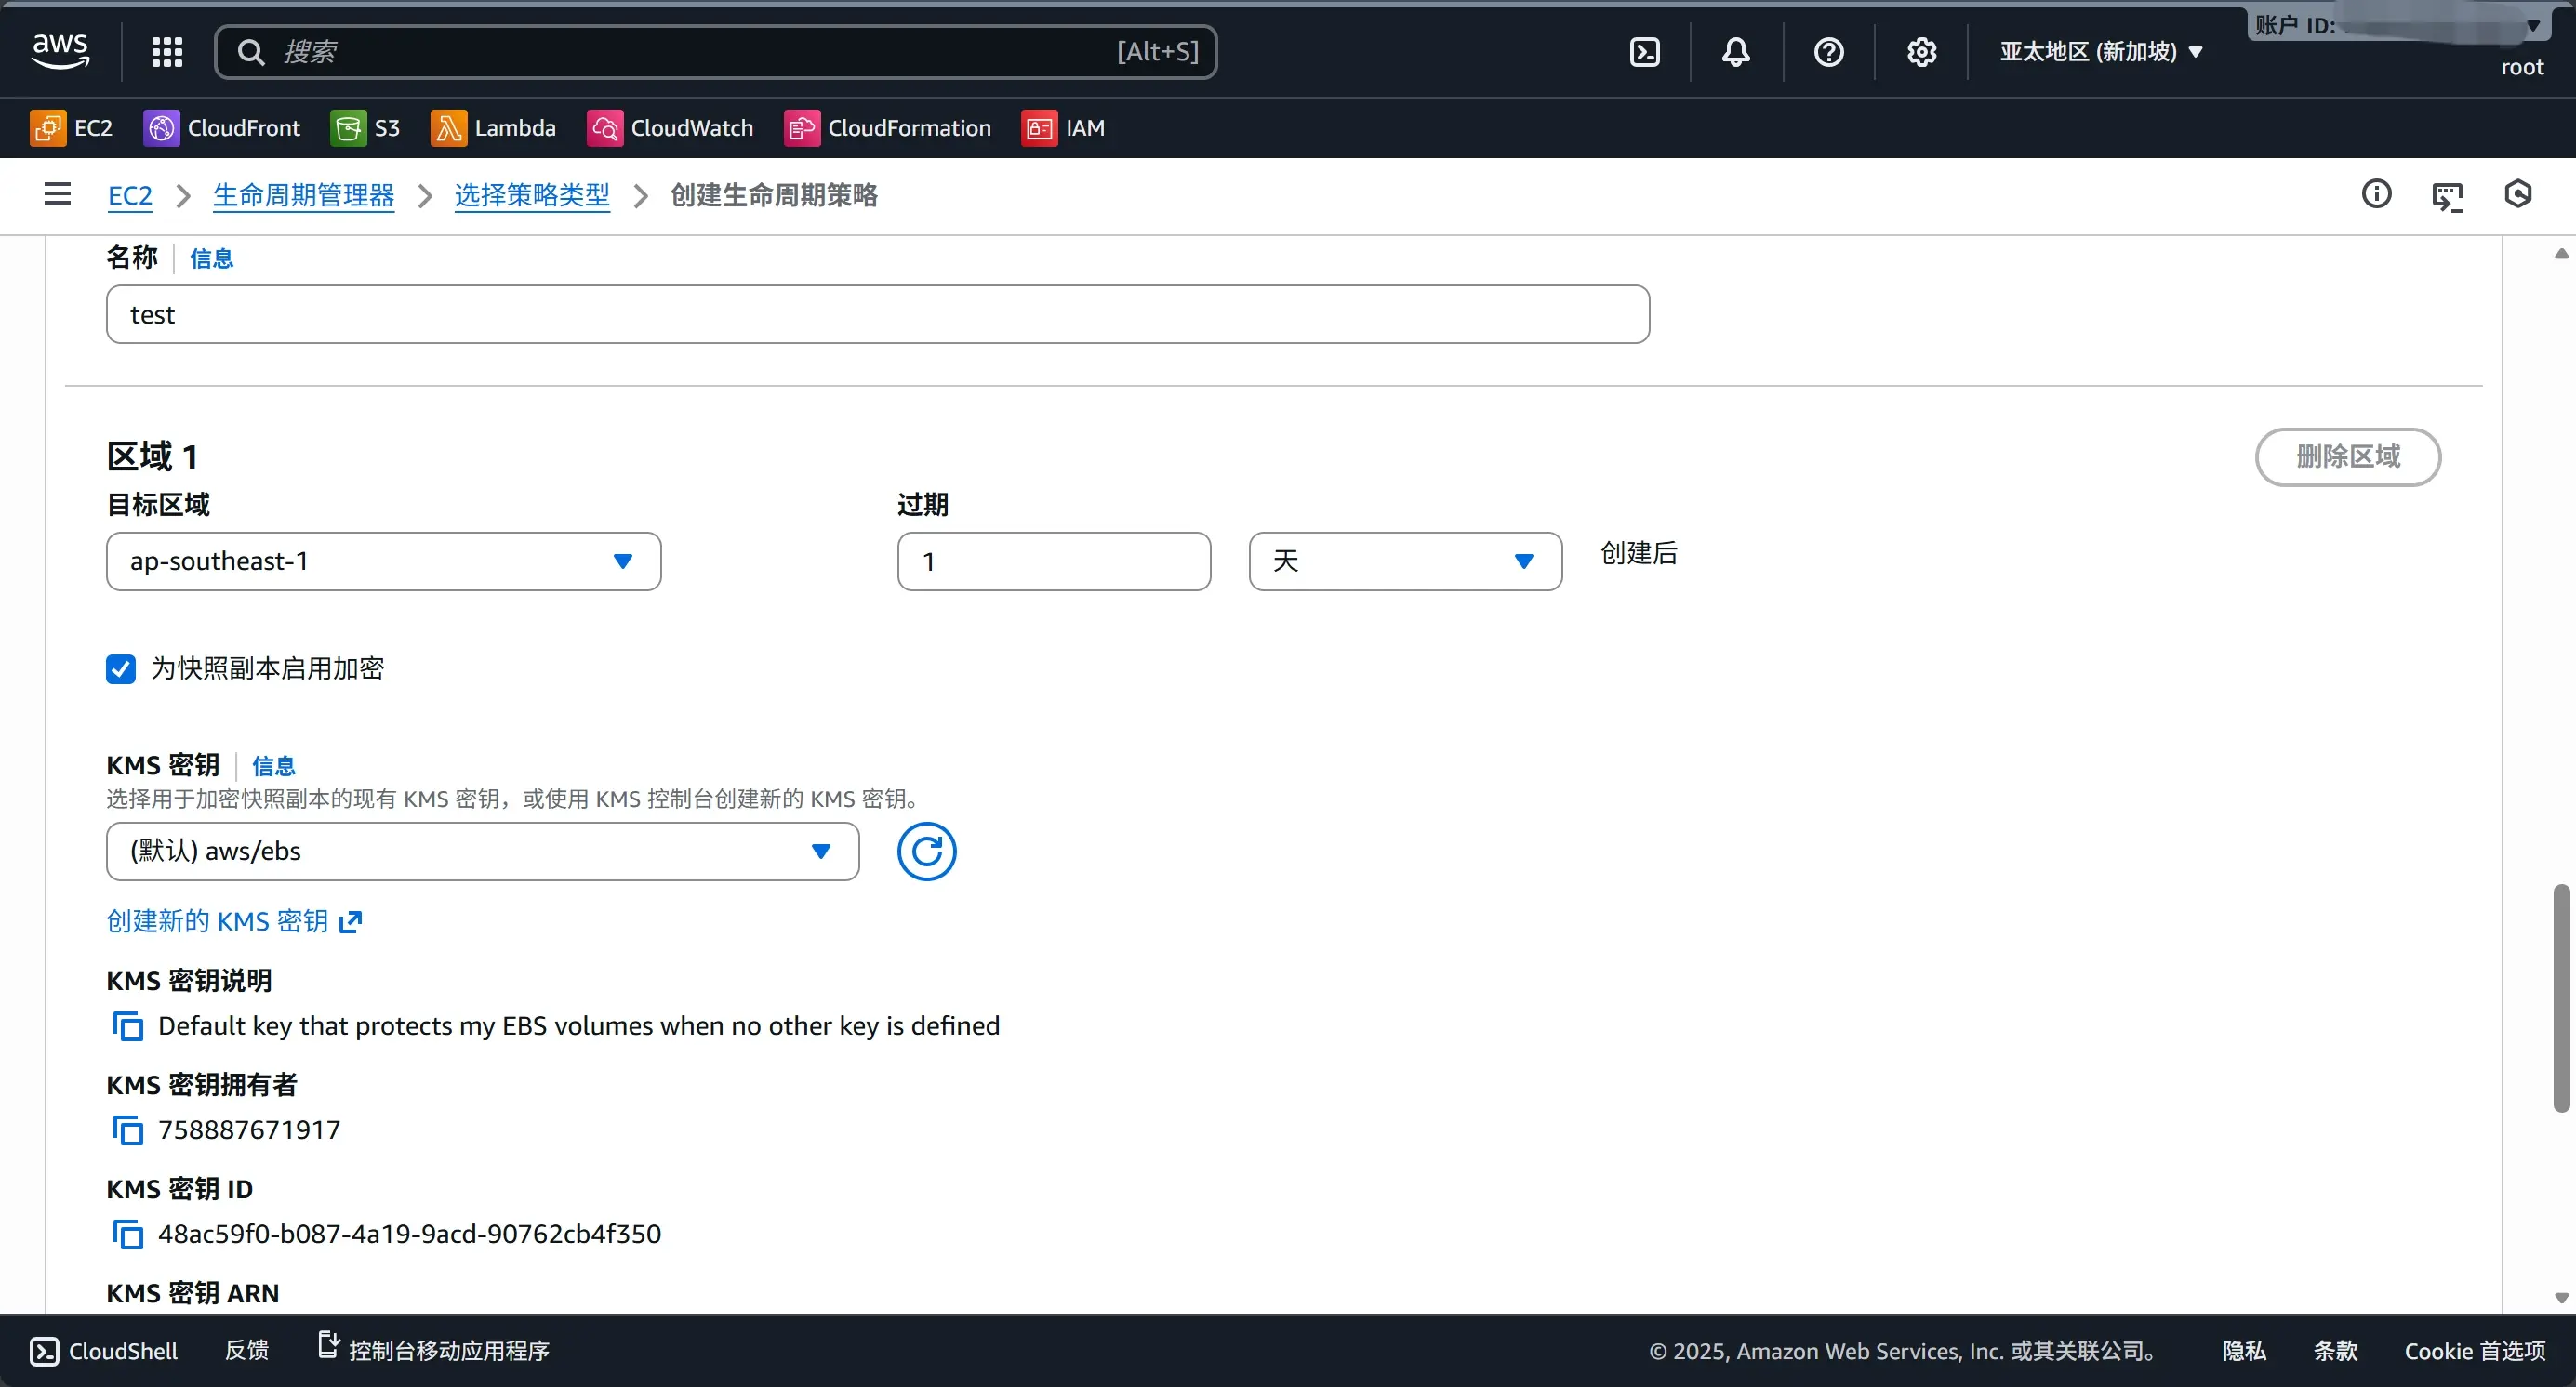Uncheck 为快照副本启用加密 checkbox
This screenshot has height=1387, width=2576.
(121, 668)
